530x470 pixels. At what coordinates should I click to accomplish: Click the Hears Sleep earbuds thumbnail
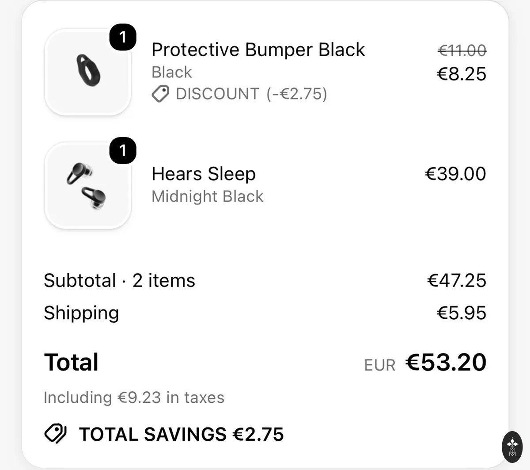pos(88,185)
